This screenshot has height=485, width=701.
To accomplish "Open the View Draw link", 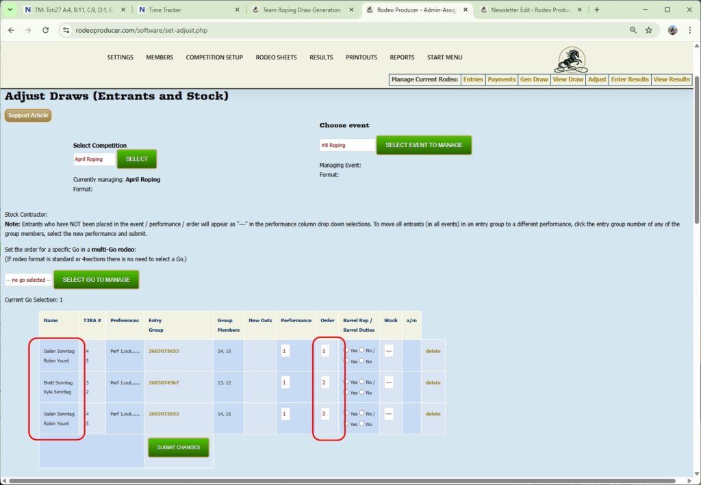I will click(x=568, y=79).
